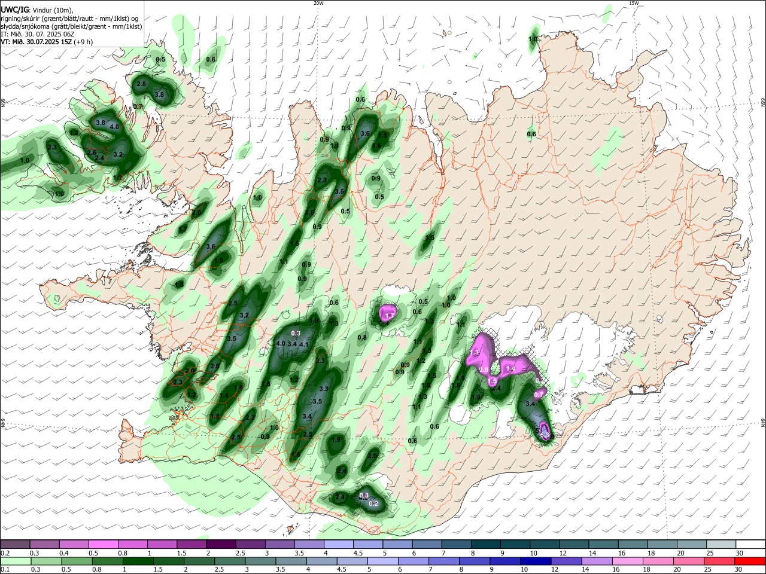Pick the lavender top-row swatch labeled 4
Image resolution: width=766 pixels, height=574 pixels.
pyautogui.click(x=338, y=544)
